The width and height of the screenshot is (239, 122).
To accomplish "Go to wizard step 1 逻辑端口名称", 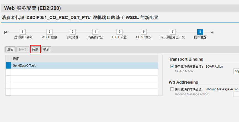I will click(x=23, y=32).
